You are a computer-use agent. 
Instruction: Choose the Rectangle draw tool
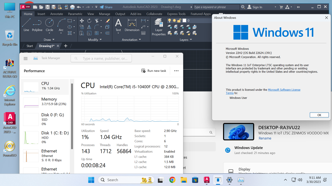(70, 21)
